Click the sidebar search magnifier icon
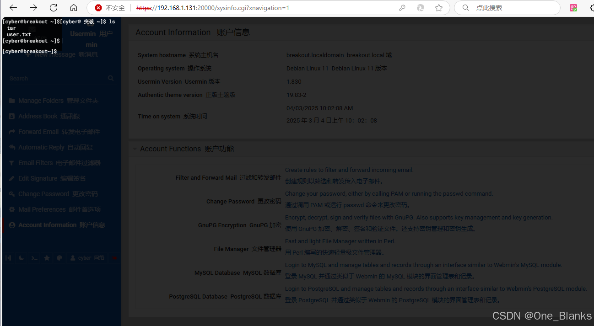 pos(111,79)
